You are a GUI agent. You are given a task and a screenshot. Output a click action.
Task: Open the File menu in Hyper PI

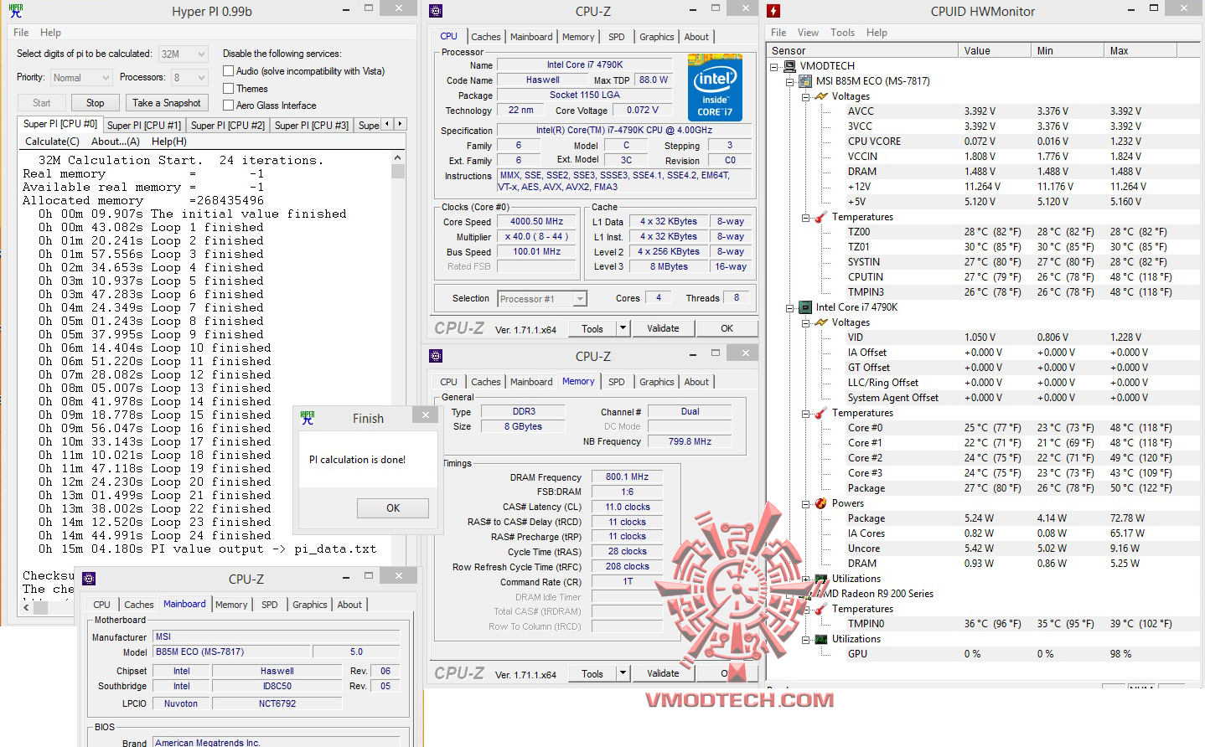pos(21,33)
